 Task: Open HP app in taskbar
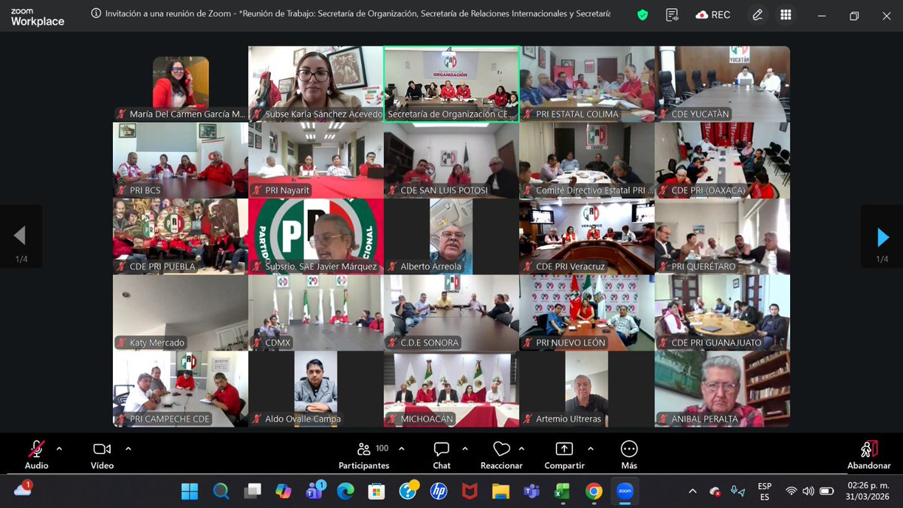pos(439,491)
